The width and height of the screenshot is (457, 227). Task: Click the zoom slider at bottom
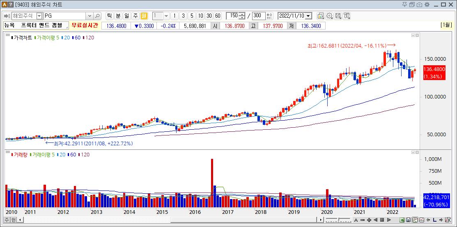[x=338, y=220]
